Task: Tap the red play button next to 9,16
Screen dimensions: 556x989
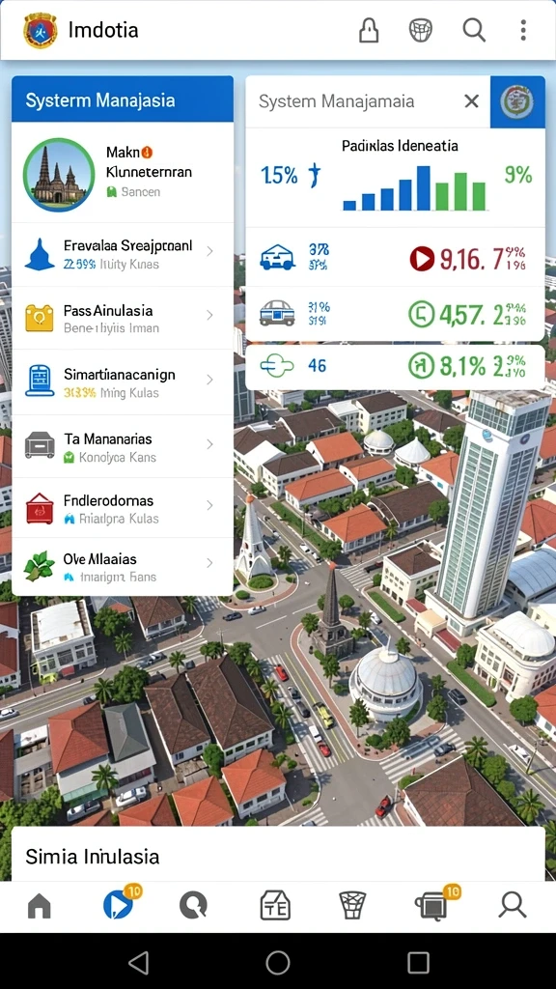Action: [x=422, y=259]
